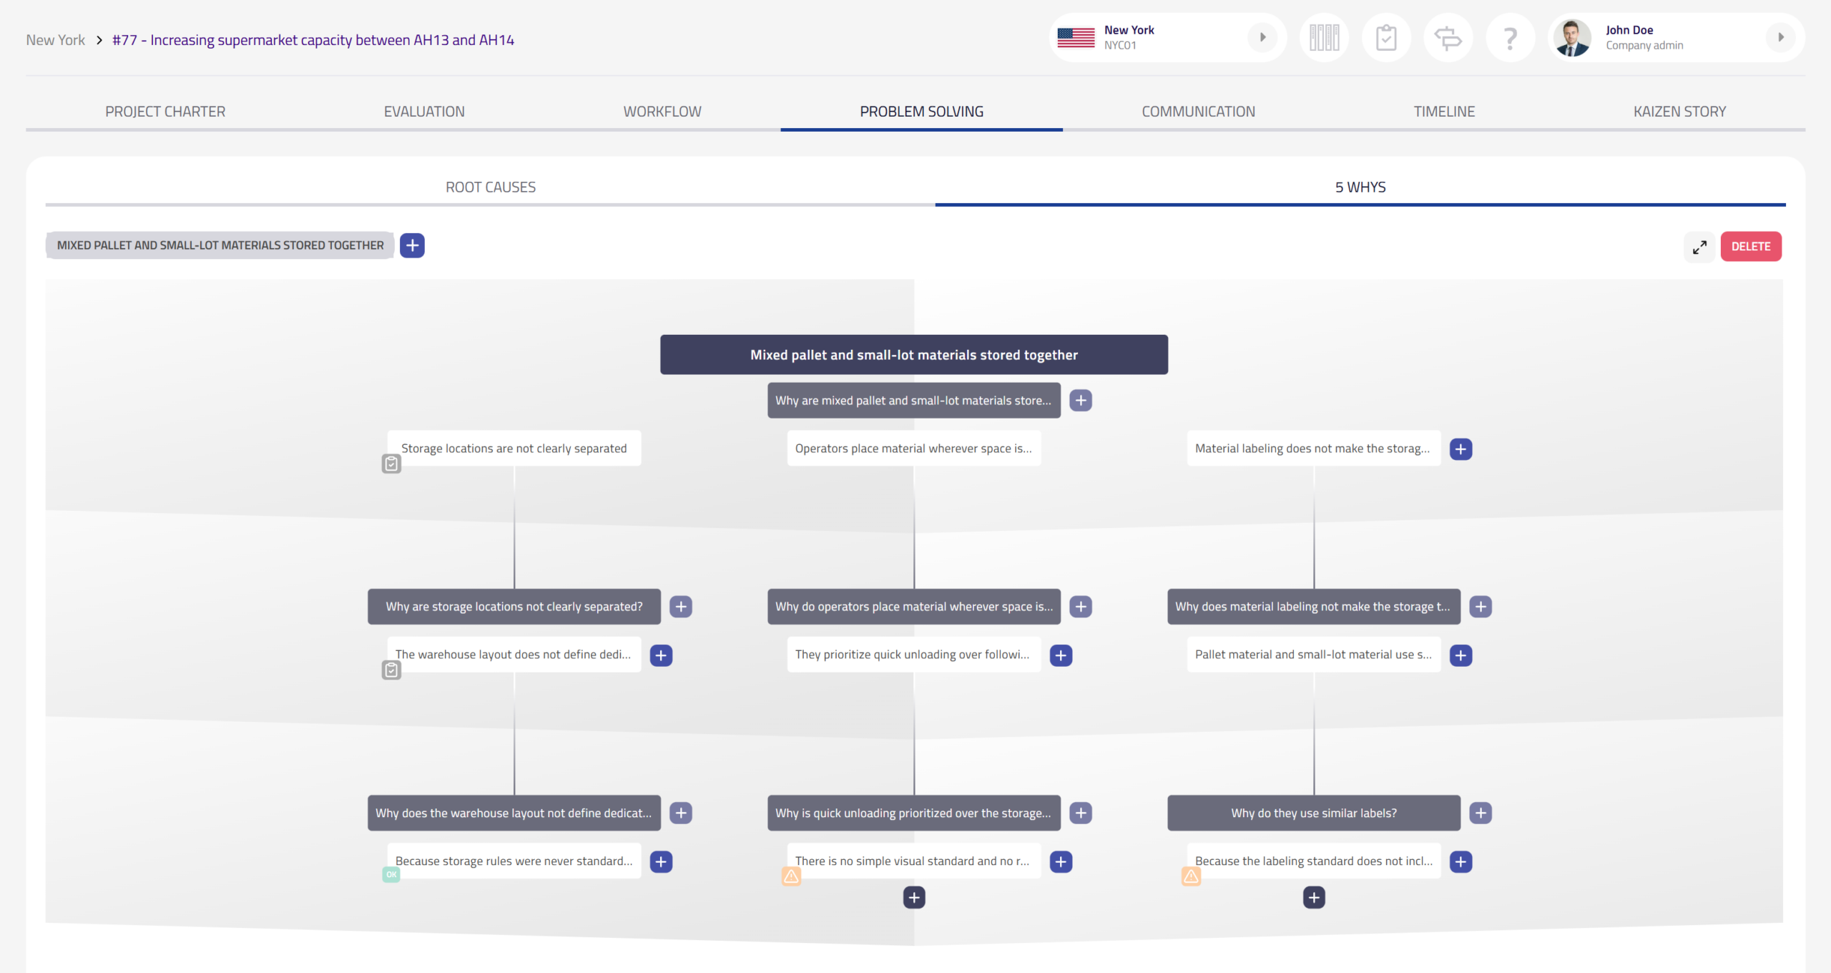This screenshot has width=1831, height=973.
Task: Click warning triangle on 'There is no simple visual' card
Action: click(x=791, y=876)
